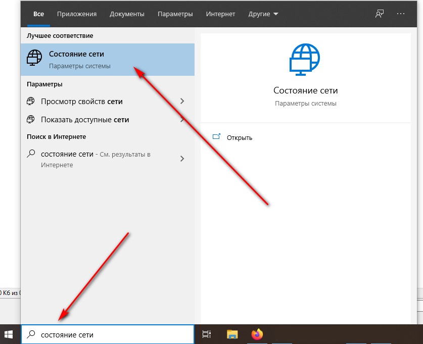Open Показать доступные сети setting

85,120
